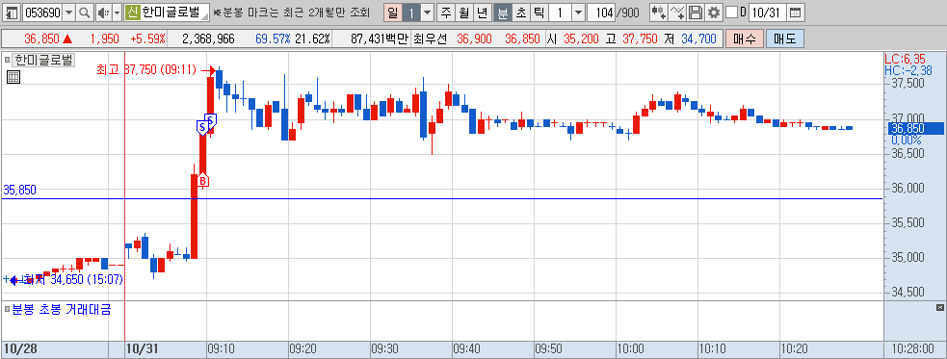Image resolution: width=947 pixels, height=359 pixels.
Task: Save chart with the floppy disk icon
Action: click(x=696, y=13)
